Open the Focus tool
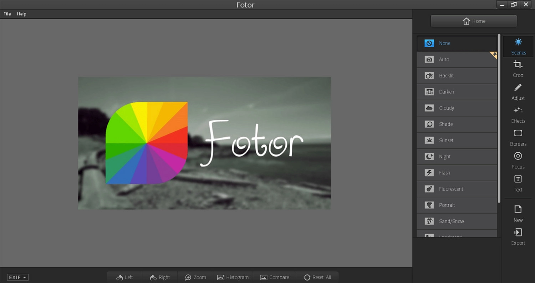 (x=518, y=161)
